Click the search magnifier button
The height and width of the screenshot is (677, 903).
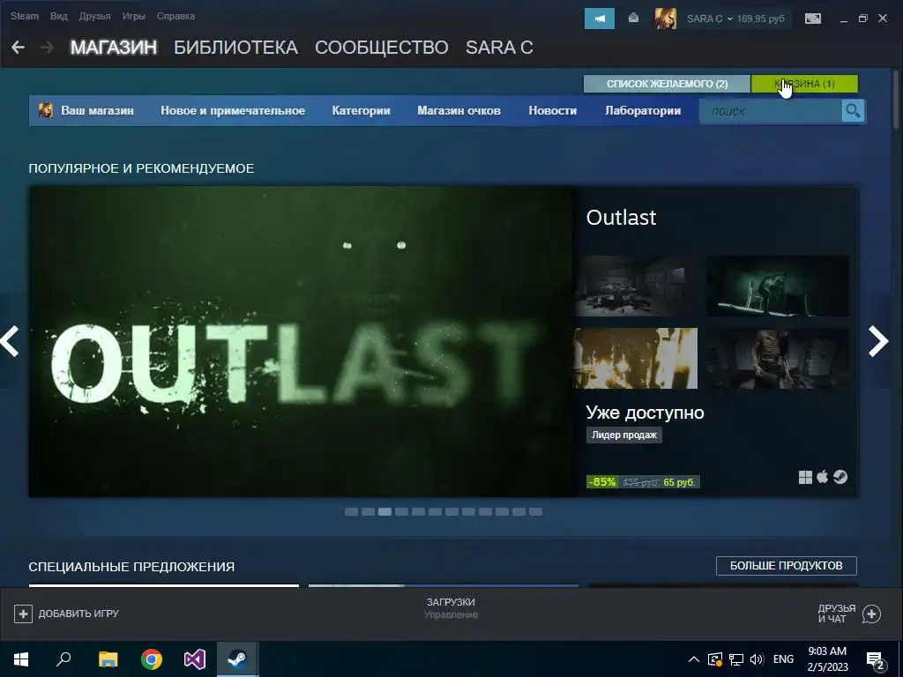tap(853, 110)
